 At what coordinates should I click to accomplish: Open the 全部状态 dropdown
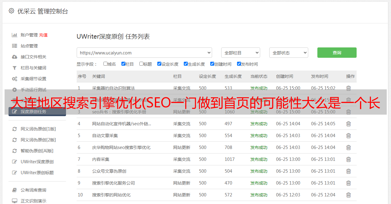(289, 53)
